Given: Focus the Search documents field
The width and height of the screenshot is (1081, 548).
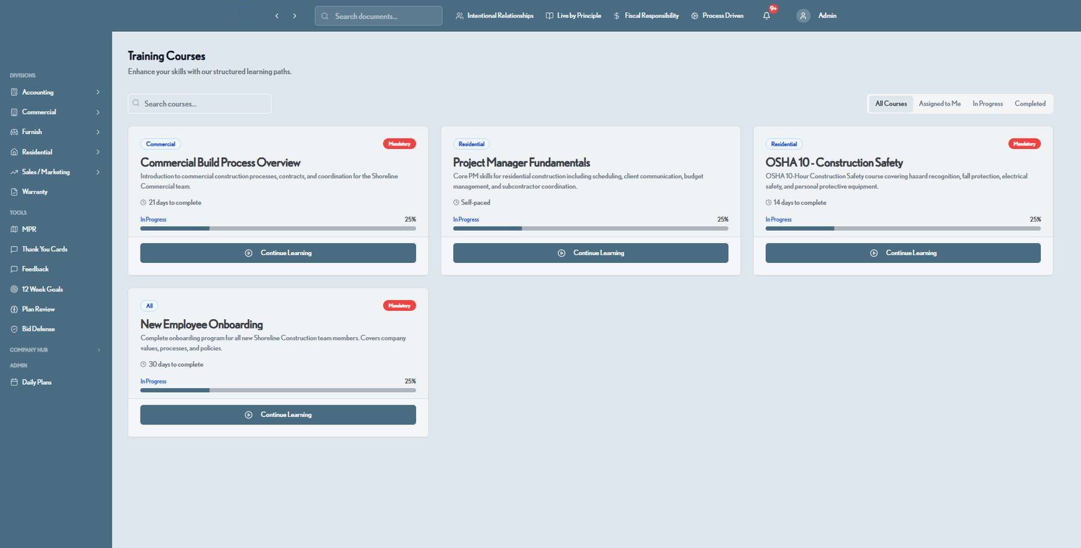Looking at the screenshot, I should pyautogui.click(x=378, y=16).
